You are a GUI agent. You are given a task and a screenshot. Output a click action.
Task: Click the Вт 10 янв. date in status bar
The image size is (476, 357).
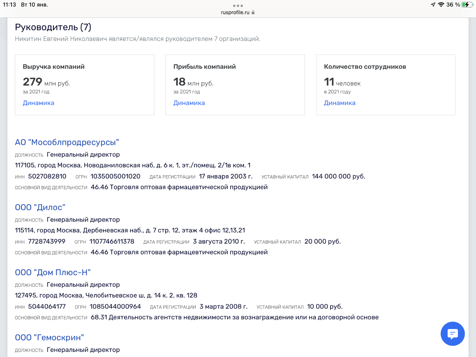pos(35,5)
